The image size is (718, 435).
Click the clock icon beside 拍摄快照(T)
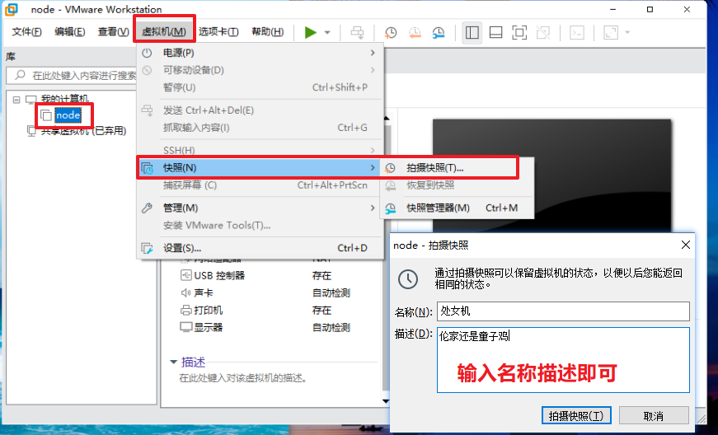(x=390, y=168)
